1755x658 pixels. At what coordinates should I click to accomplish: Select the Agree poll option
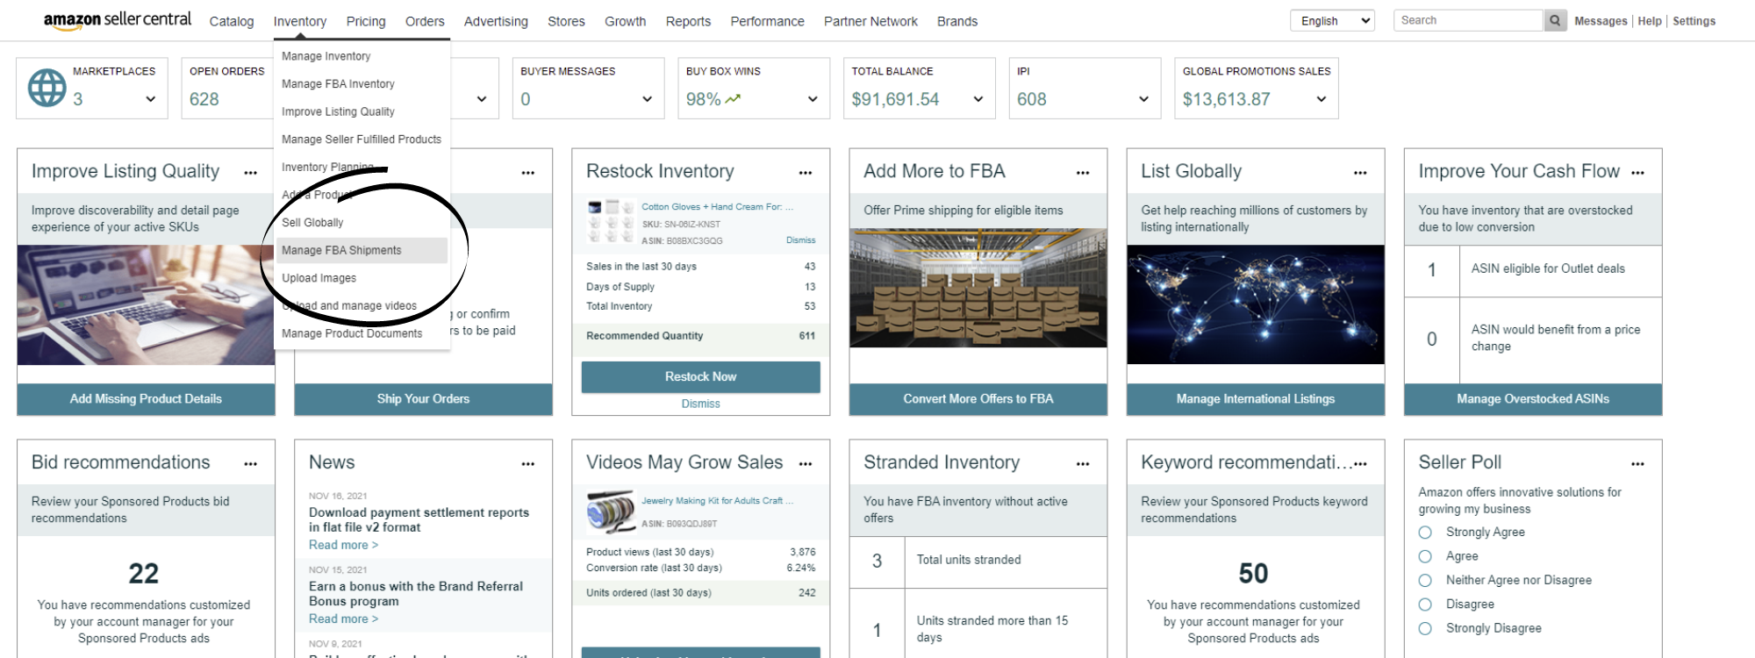(x=1425, y=556)
